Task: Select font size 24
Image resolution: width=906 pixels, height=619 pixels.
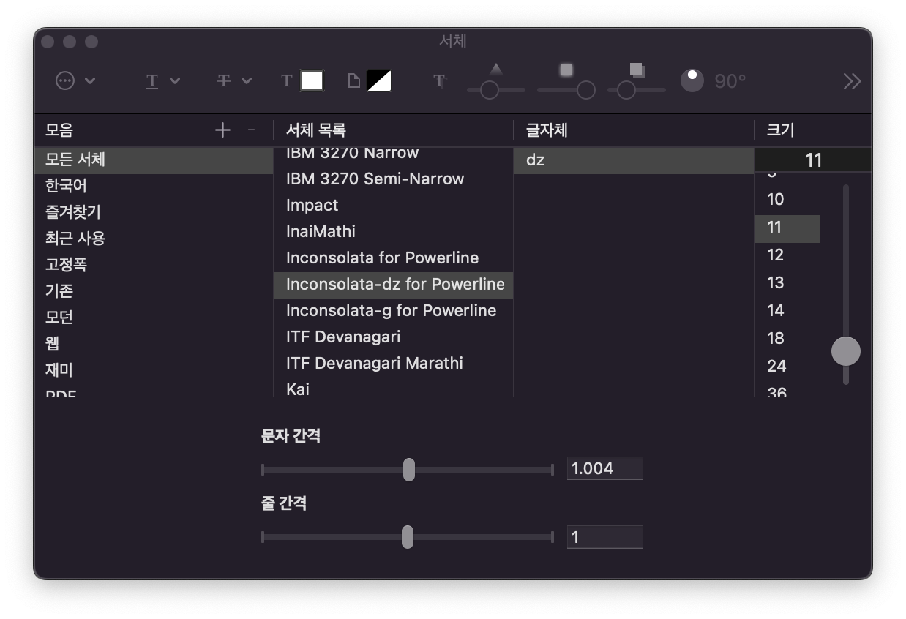Action: pyautogui.click(x=787, y=367)
